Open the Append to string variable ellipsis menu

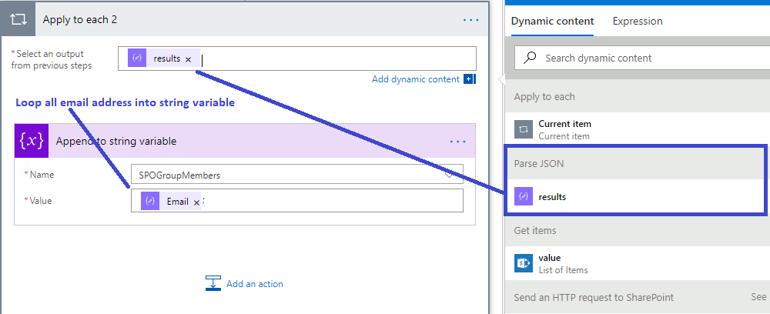pyautogui.click(x=458, y=142)
